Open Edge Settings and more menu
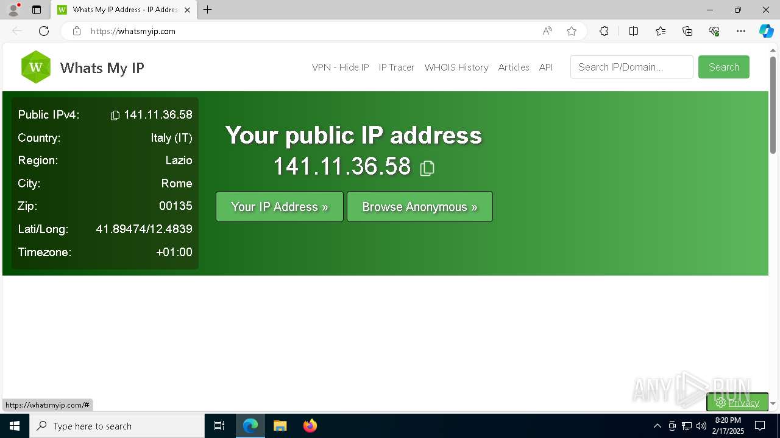This screenshot has width=780, height=438. click(741, 31)
